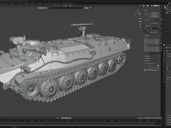
Task: Toggle proportional editing in the header
Action: 71,6
